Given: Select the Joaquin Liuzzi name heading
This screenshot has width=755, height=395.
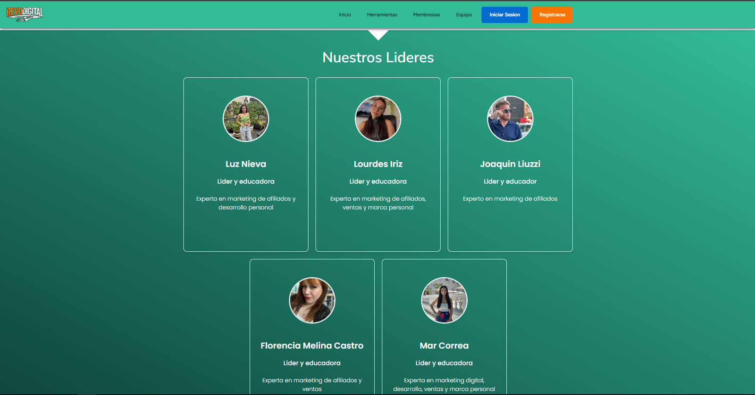Looking at the screenshot, I should coord(510,164).
